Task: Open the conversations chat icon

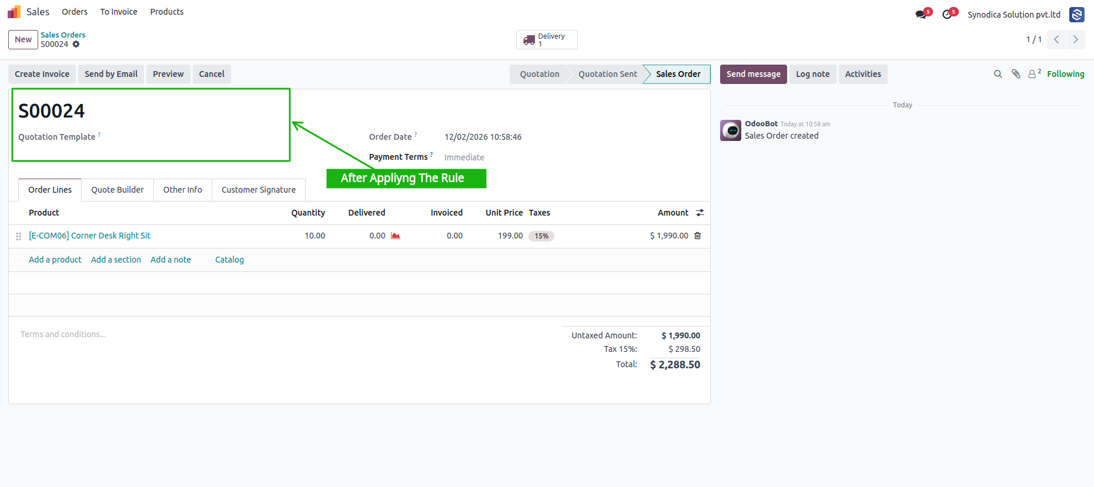Action: pos(921,15)
